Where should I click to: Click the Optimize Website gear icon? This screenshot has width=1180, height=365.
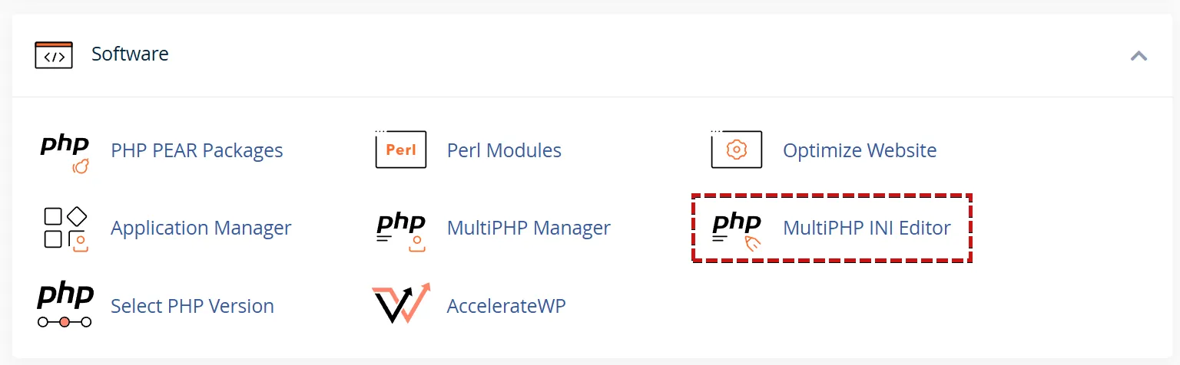click(736, 150)
